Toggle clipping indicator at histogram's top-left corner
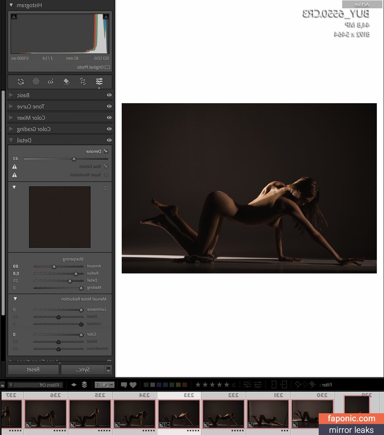Image resolution: width=384 pixels, height=435 pixels. tap(14, 17)
